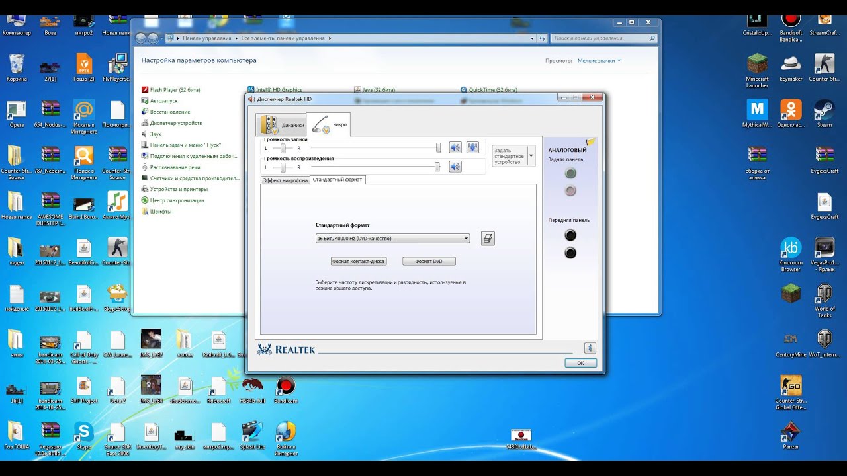Select Амиго.Музыка desktop shortcut
Screen dimensions: 847x476
[x=117, y=206]
